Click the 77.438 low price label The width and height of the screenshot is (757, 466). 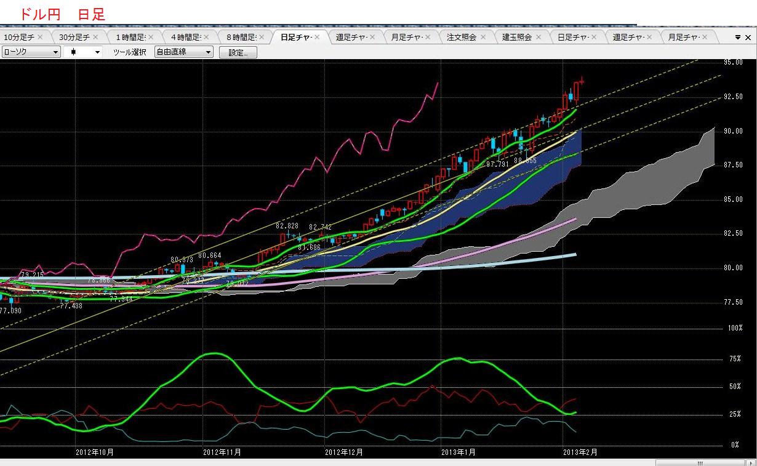pos(71,305)
